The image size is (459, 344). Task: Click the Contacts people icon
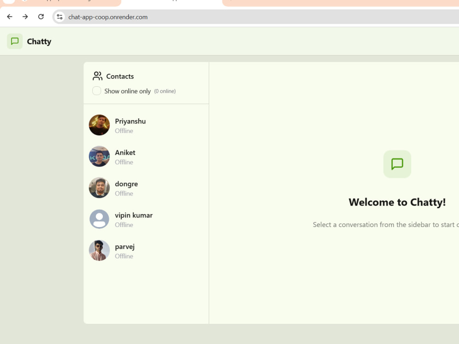tap(97, 76)
